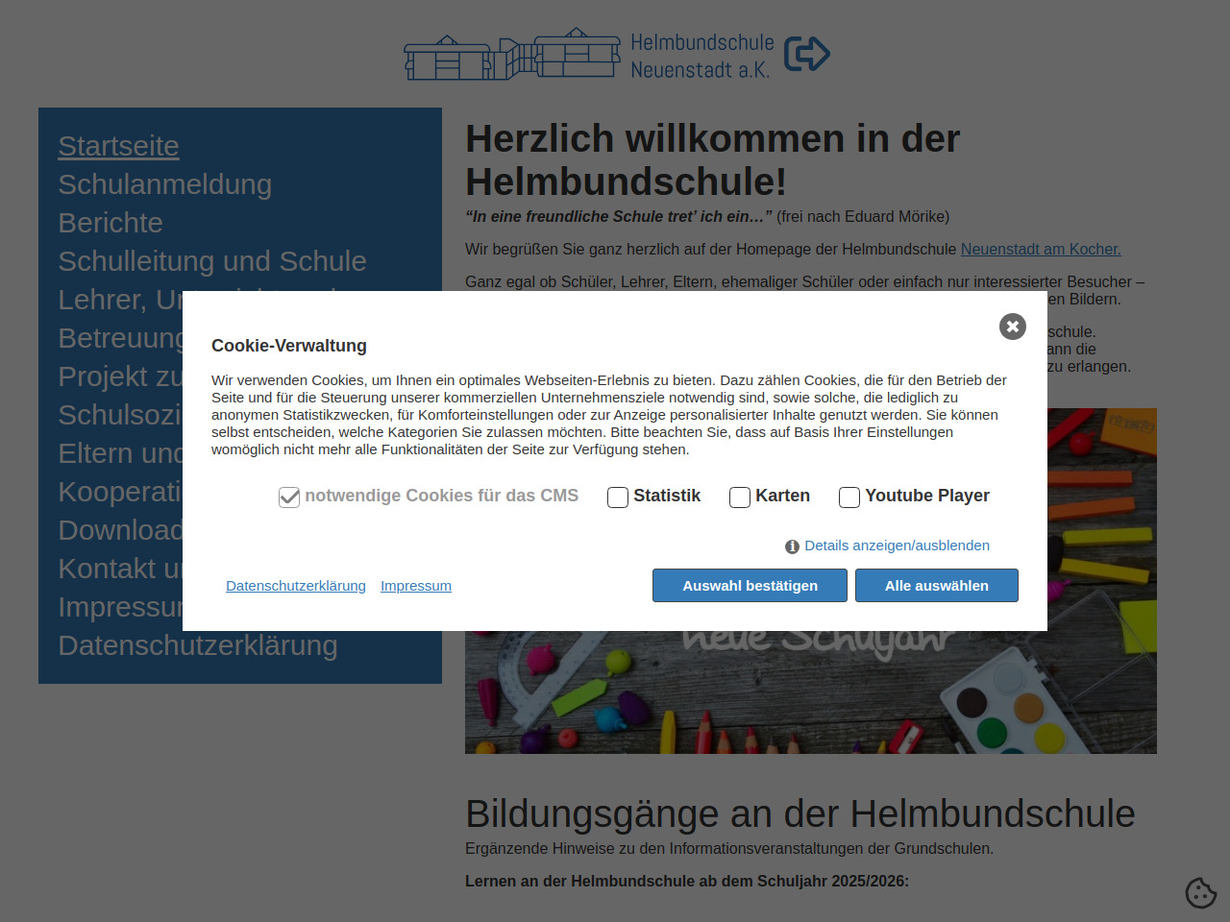This screenshot has width=1230, height=922.
Task: Click the login arrow icon in header
Action: [807, 54]
